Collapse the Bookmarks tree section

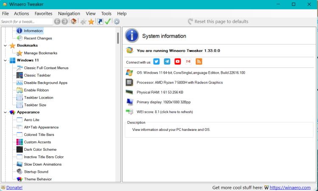(5, 46)
